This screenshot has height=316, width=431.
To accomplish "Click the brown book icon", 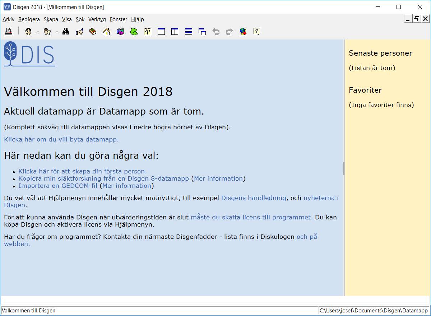I will point(93,32).
